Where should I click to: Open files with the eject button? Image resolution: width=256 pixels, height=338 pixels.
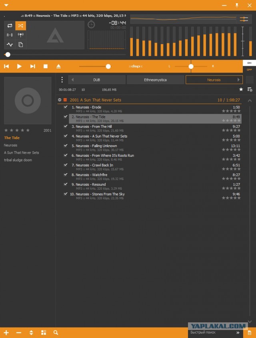click(x=58, y=66)
